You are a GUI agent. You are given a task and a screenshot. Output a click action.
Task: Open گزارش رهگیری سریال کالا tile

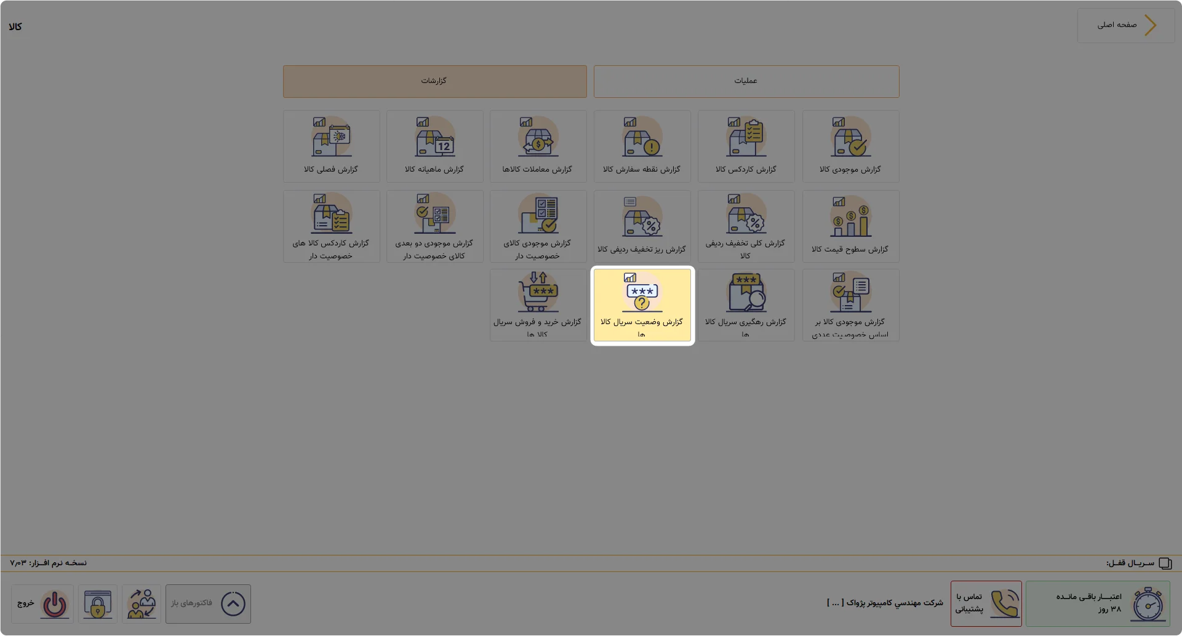tap(746, 305)
